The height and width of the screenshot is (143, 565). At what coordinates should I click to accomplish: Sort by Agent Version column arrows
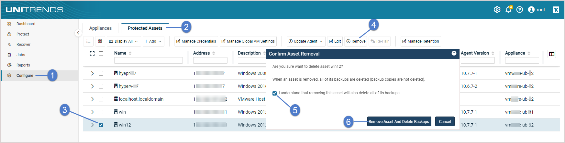pyautogui.click(x=493, y=53)
